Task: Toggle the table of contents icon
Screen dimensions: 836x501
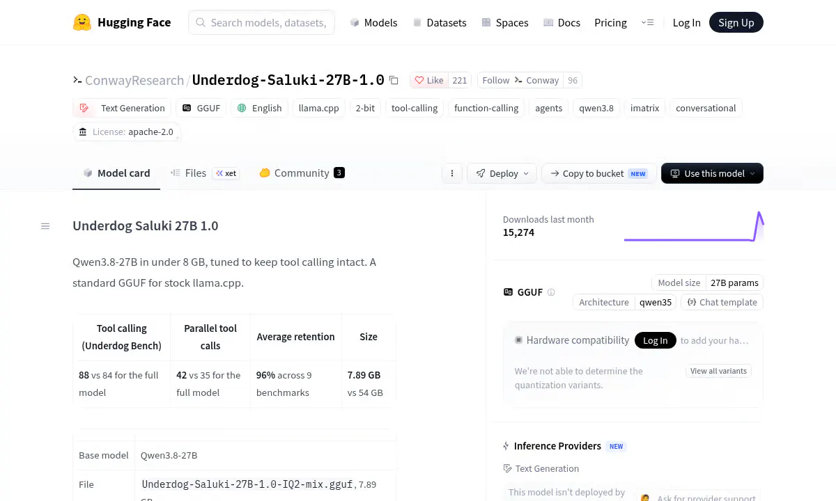Action: [x=45, y=226]
